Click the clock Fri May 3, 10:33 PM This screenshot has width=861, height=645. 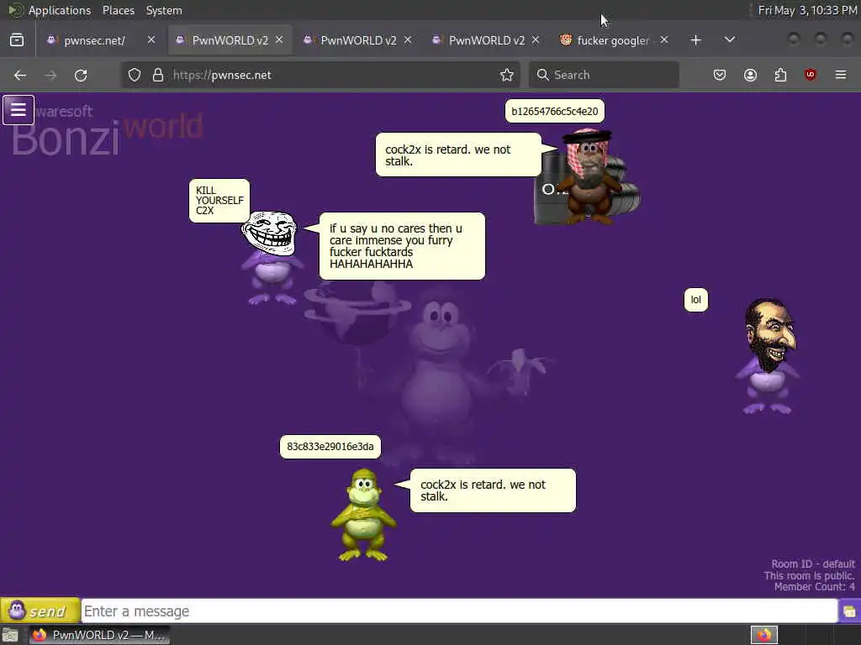pyautogui.click(x=807, y=10)
